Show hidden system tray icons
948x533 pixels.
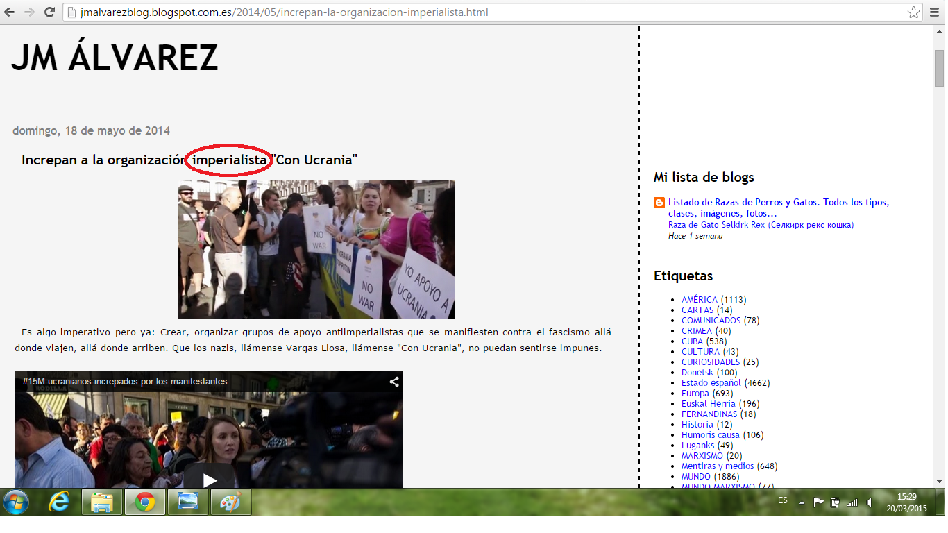pos(802,502)
